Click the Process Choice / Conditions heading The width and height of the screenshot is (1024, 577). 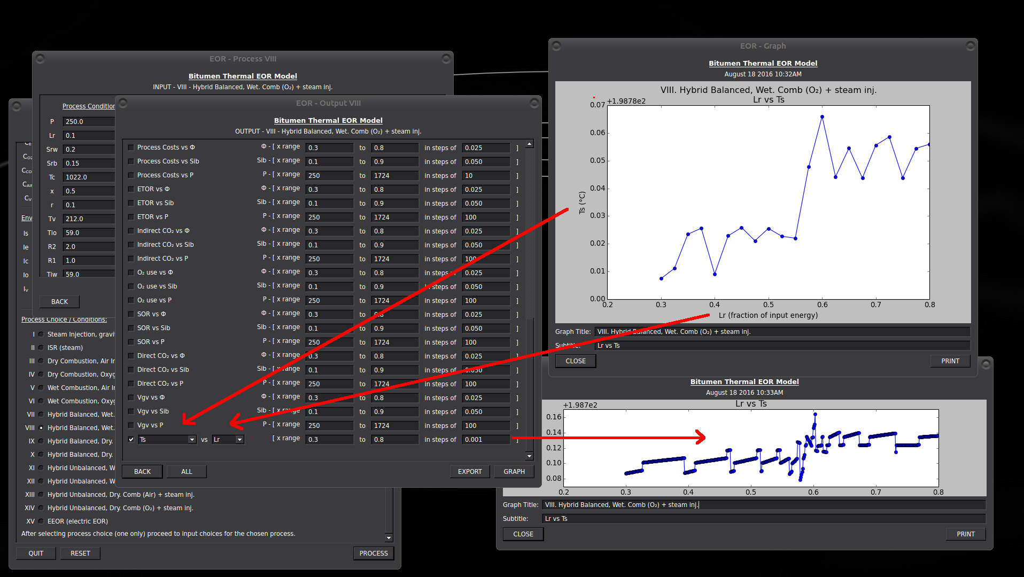point(64,319)
